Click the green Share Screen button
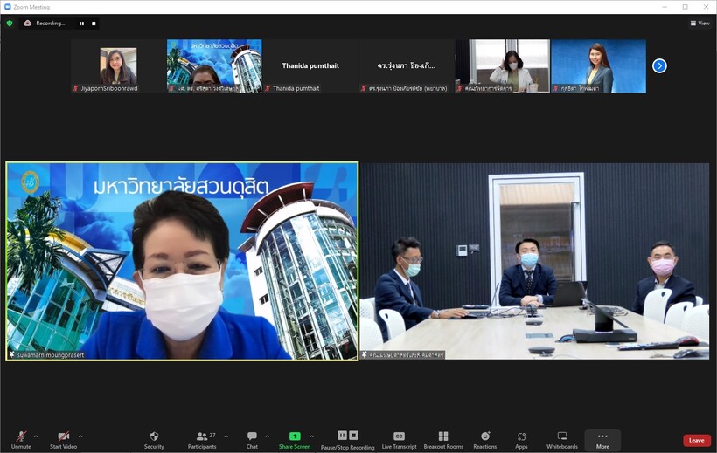717x453 pixels. tap(295, 440)
